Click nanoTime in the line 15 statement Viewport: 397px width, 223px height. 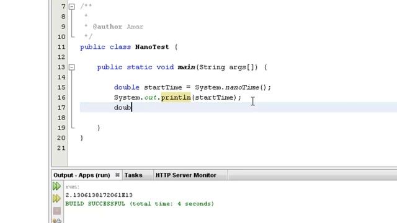point(243,87)
